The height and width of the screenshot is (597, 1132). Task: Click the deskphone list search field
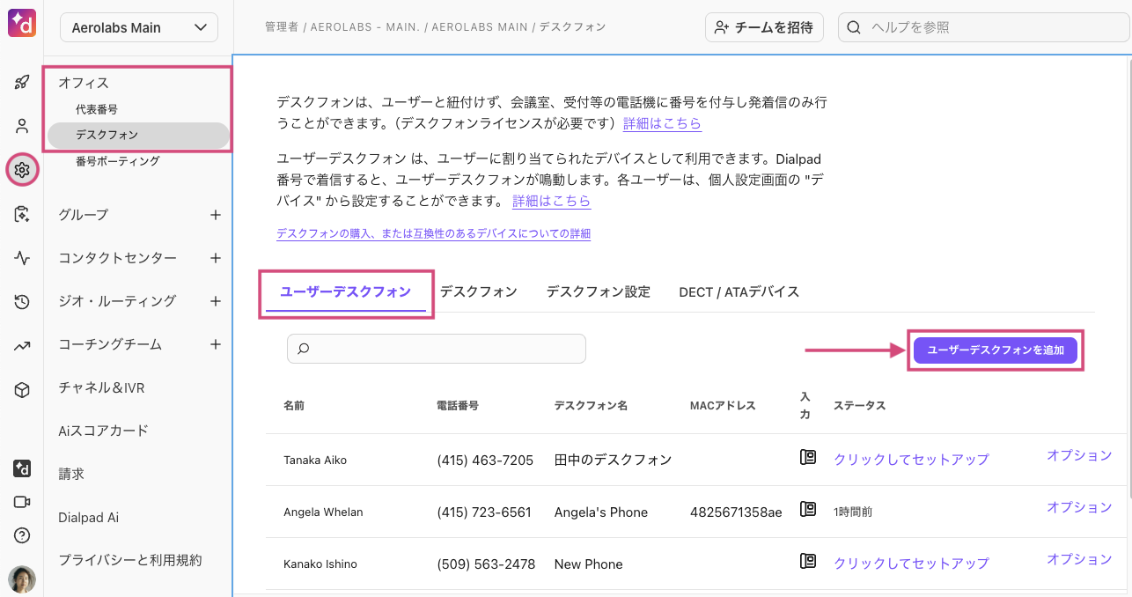(x=437, y=349)
